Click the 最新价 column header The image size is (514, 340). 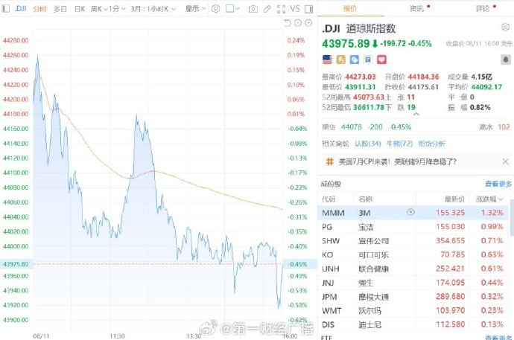click(x=454, y=199)
